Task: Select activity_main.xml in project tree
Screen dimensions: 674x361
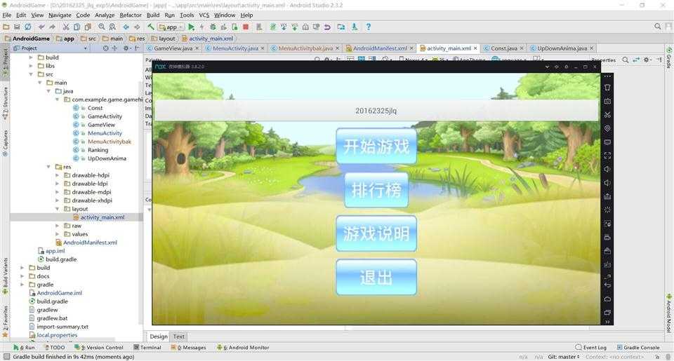Action: click(x=103, y=217)
